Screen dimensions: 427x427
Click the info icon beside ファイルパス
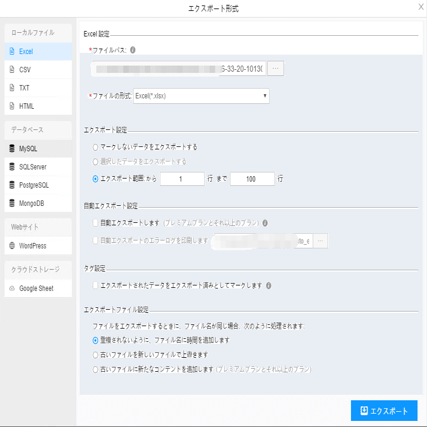[133, 50]
